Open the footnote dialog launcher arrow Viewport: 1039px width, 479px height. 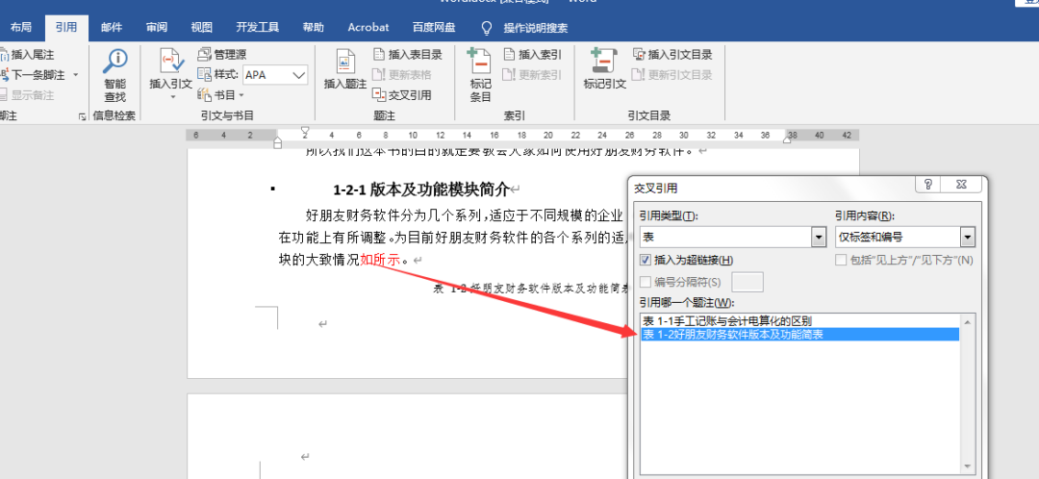82,116
